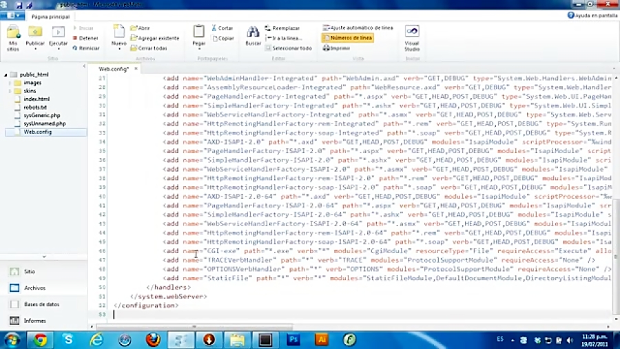
Task: Click Reemplazar in the editor group
Action: point(282,28)
